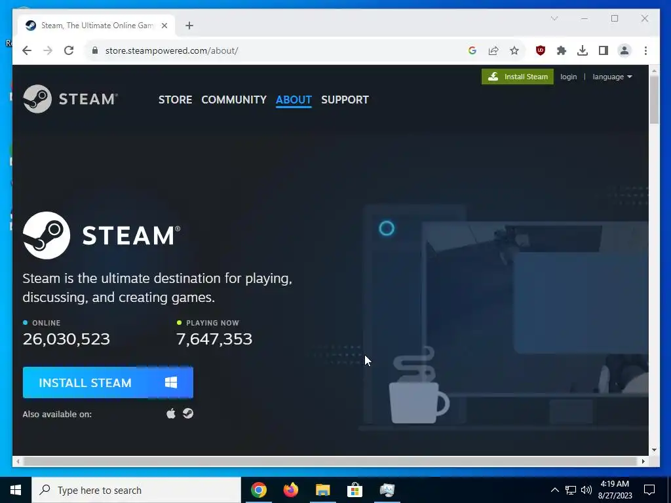Open Chrome downloads icon
671x503 pixels.
pos(583,50)
